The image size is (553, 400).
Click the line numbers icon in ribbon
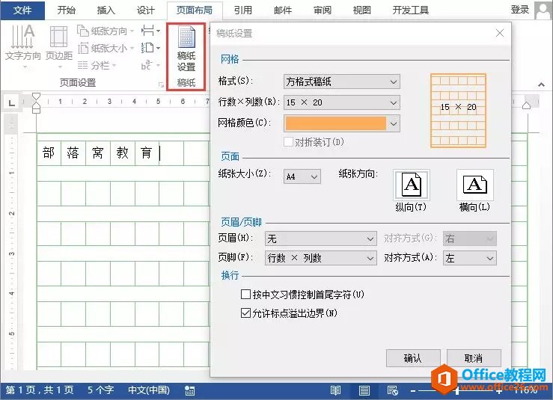click(150, 48)
